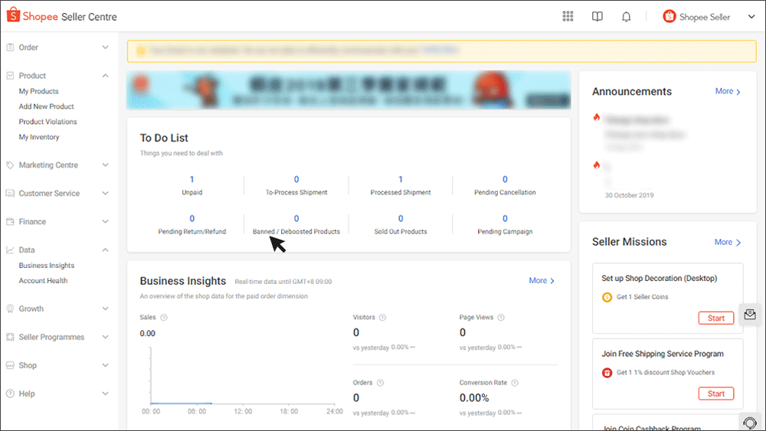Image resolution: width=766 pixels, height=431 pixels.
Task: Click the Data chart icon
Action: [10, 250]
